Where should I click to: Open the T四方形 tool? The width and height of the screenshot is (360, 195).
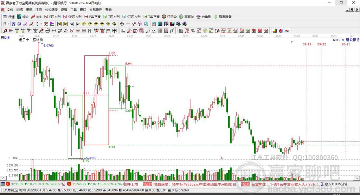[x=111, y=17]
